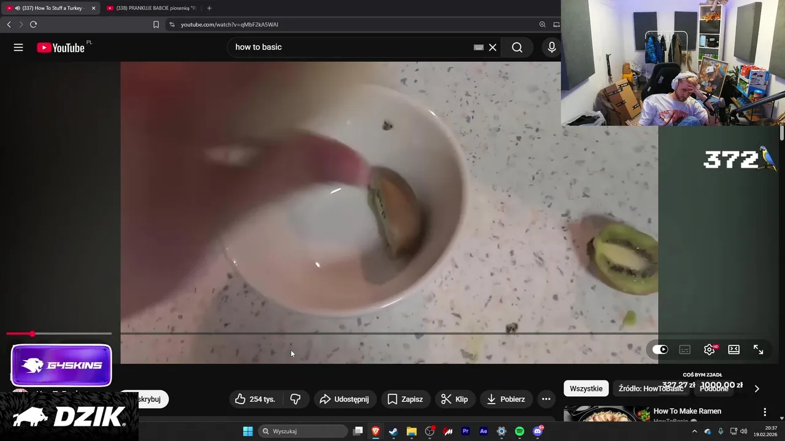Viewport: 785px width, 441px height.
Task: Open OBS Studio from the taskbar
Action: (x=430, y=431)
